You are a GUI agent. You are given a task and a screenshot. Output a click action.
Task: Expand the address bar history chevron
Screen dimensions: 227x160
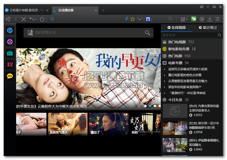coord(140,19)
